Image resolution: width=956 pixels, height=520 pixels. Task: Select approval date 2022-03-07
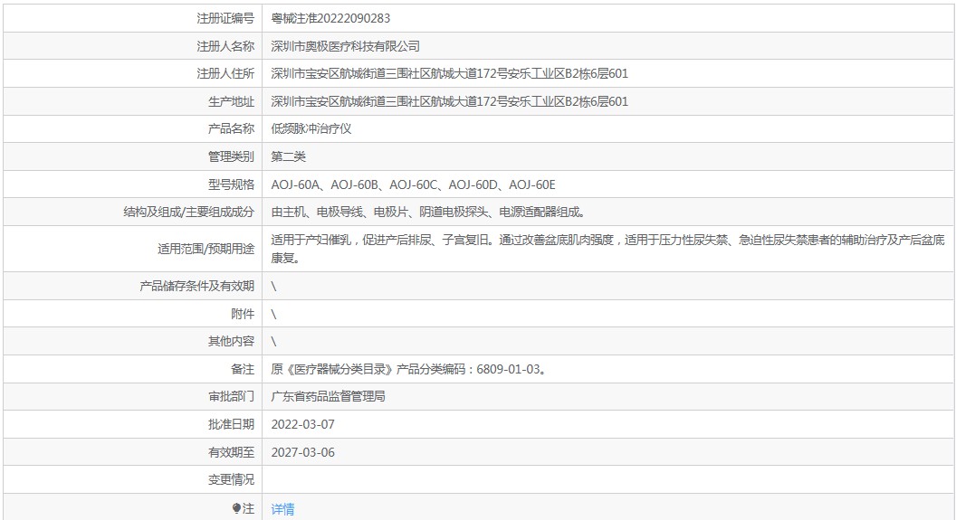303,424
